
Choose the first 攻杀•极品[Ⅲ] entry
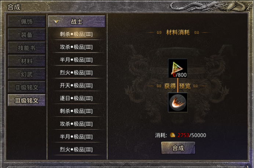tap(77, 47)
